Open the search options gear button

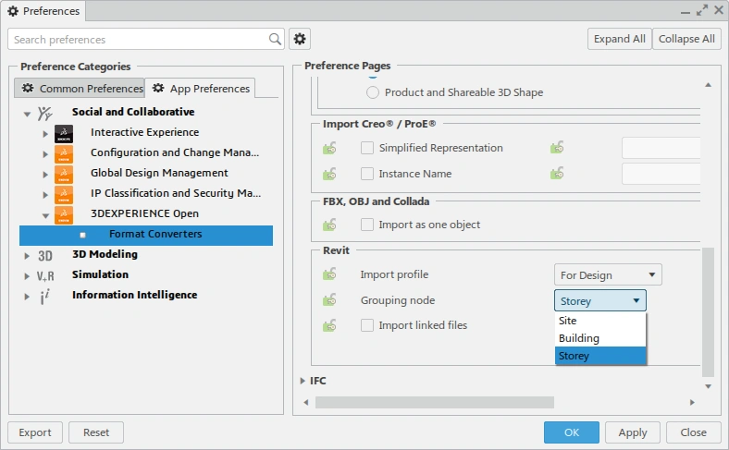pos(300,39)
